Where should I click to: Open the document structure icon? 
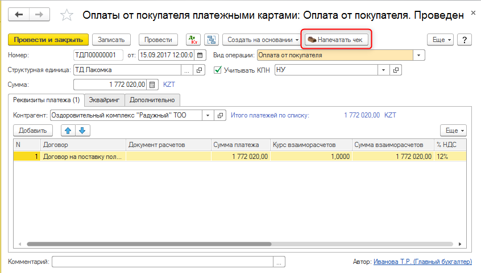(212, 40)
